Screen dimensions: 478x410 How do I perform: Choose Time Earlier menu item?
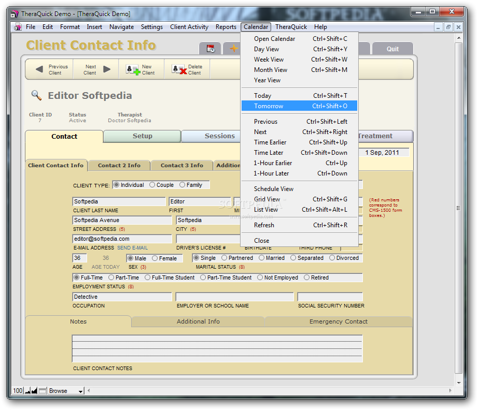click(299, 142)
